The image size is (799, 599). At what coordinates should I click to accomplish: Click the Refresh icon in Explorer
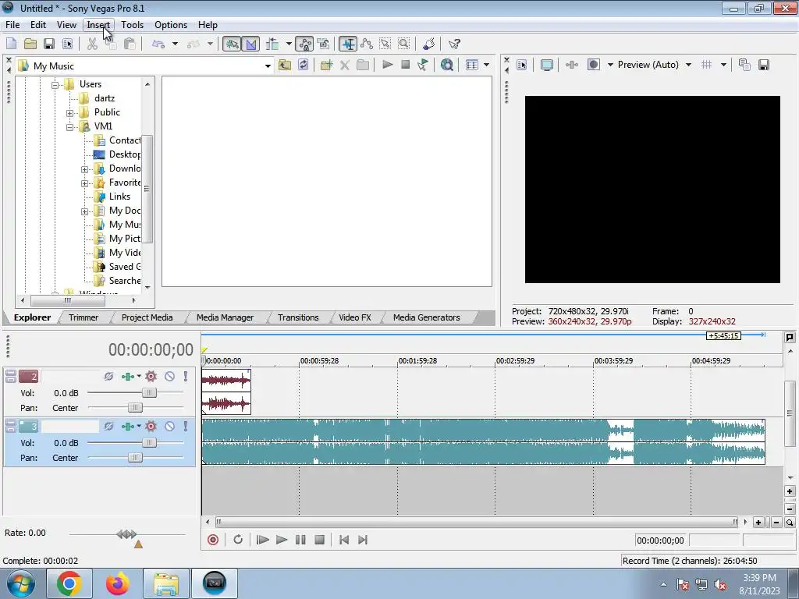tap(304, 66)
